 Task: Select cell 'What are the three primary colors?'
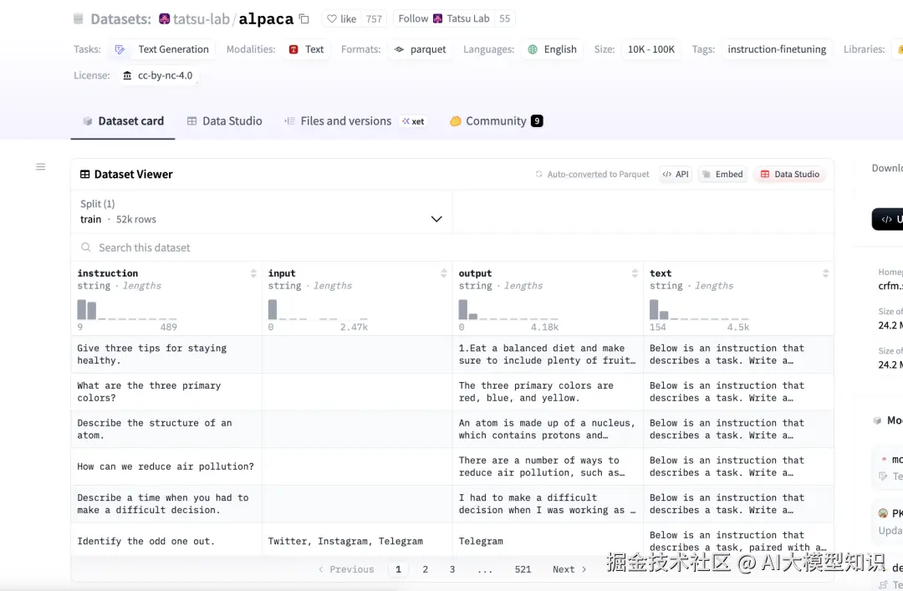click(166, 392)
